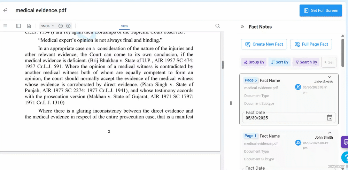Click Document Type label on Page 1 card
The width and height of the screenshot is (348, 170).
pos(256,151)
